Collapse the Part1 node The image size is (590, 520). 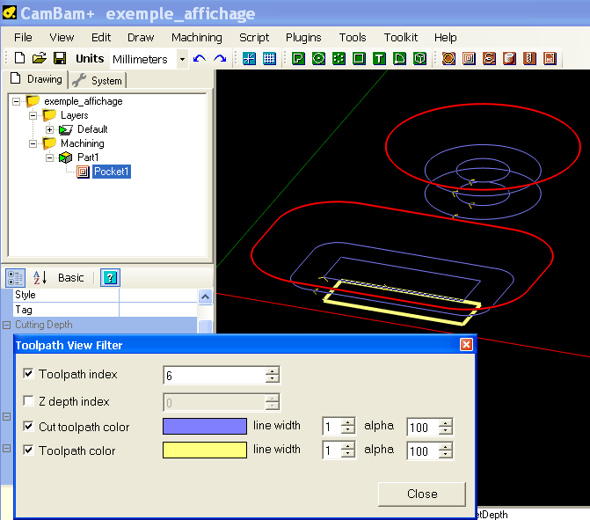tap(49, 157)
